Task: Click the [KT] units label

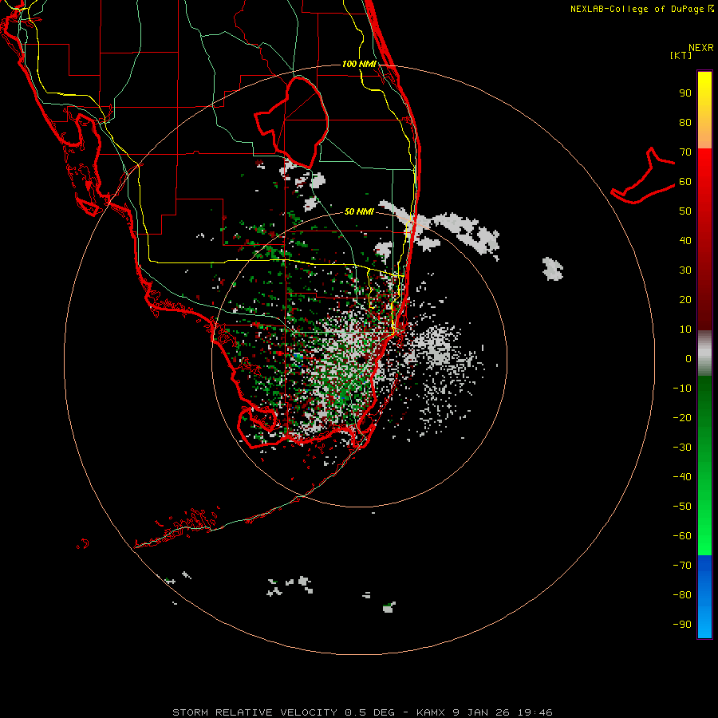Action: point(681,55)
